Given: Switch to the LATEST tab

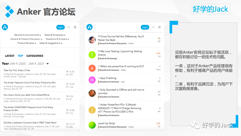Looking at the screenshot, I should (10, 56).
